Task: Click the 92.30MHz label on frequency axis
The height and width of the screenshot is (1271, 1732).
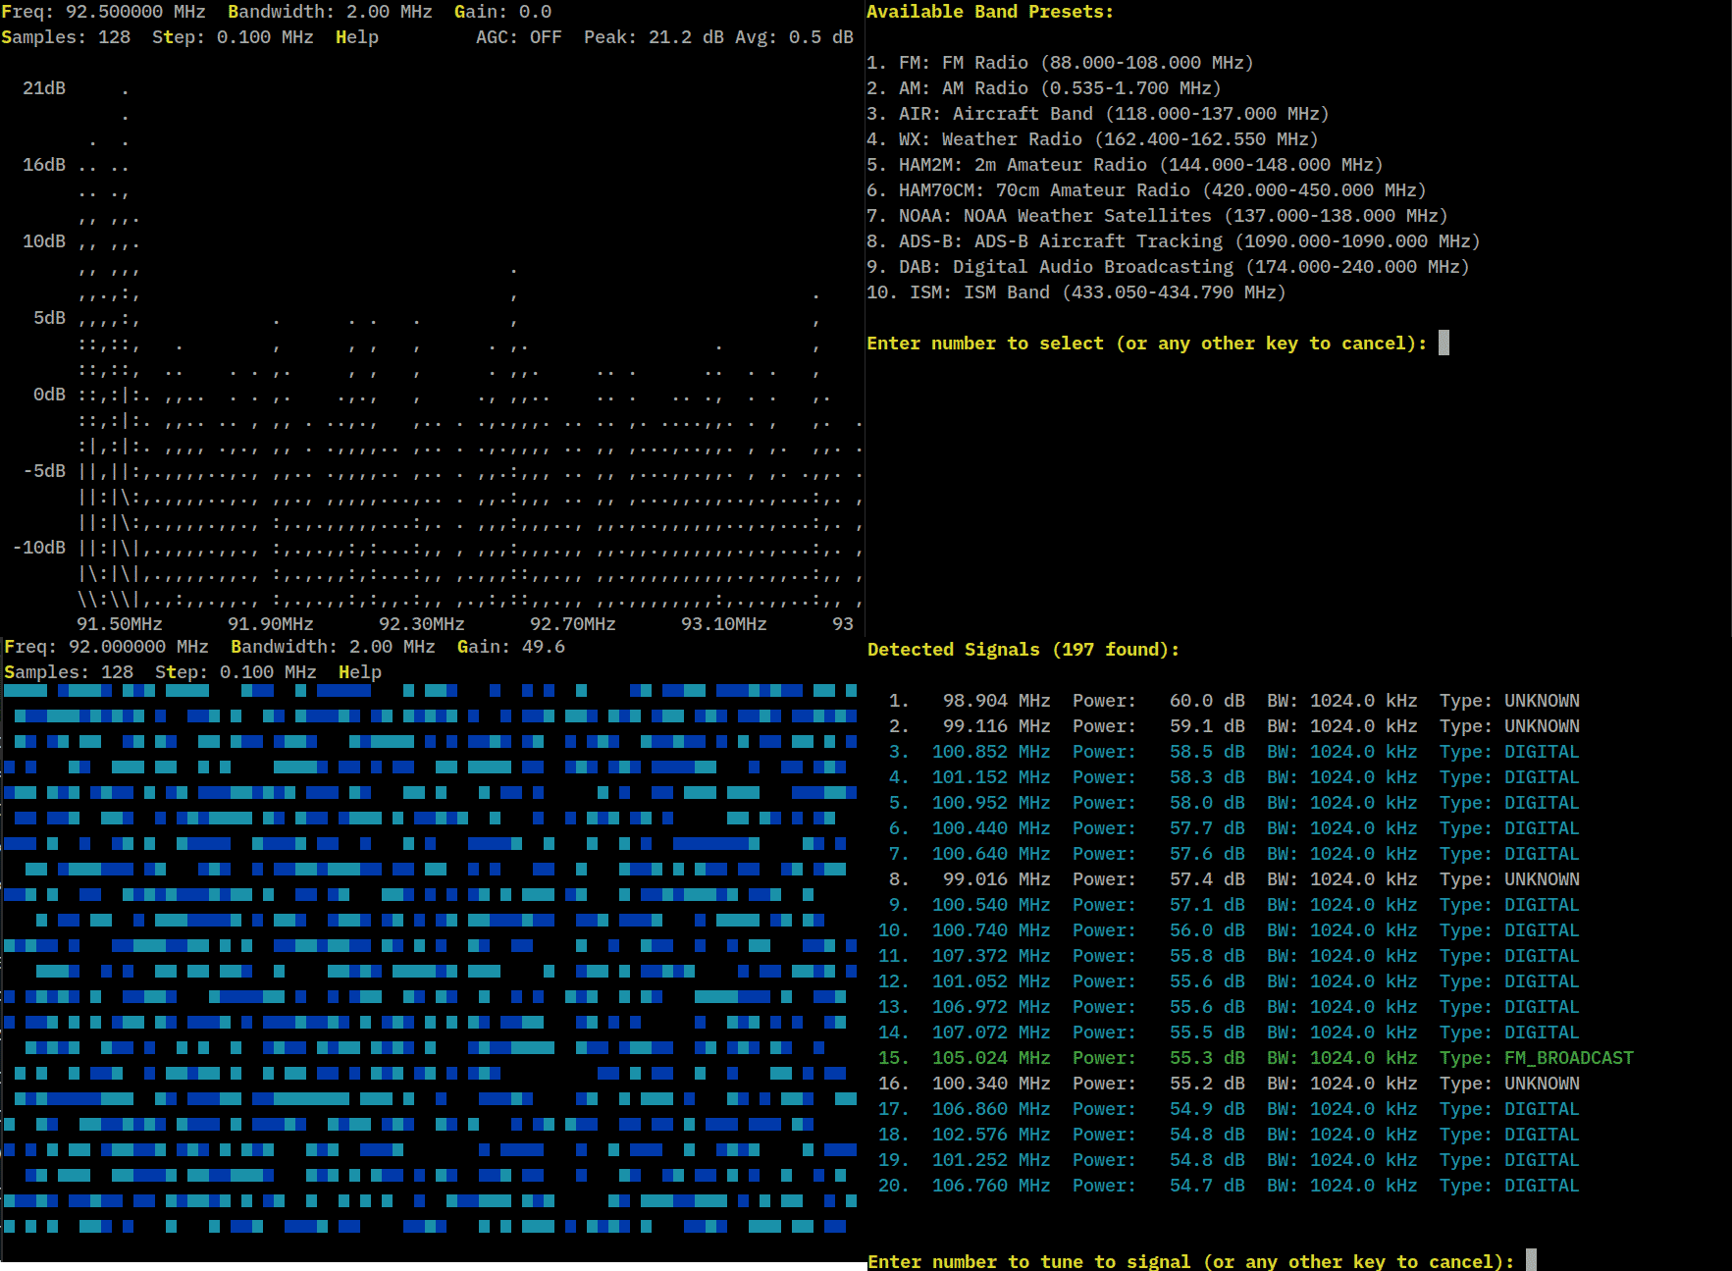Action: click(421, 624)
